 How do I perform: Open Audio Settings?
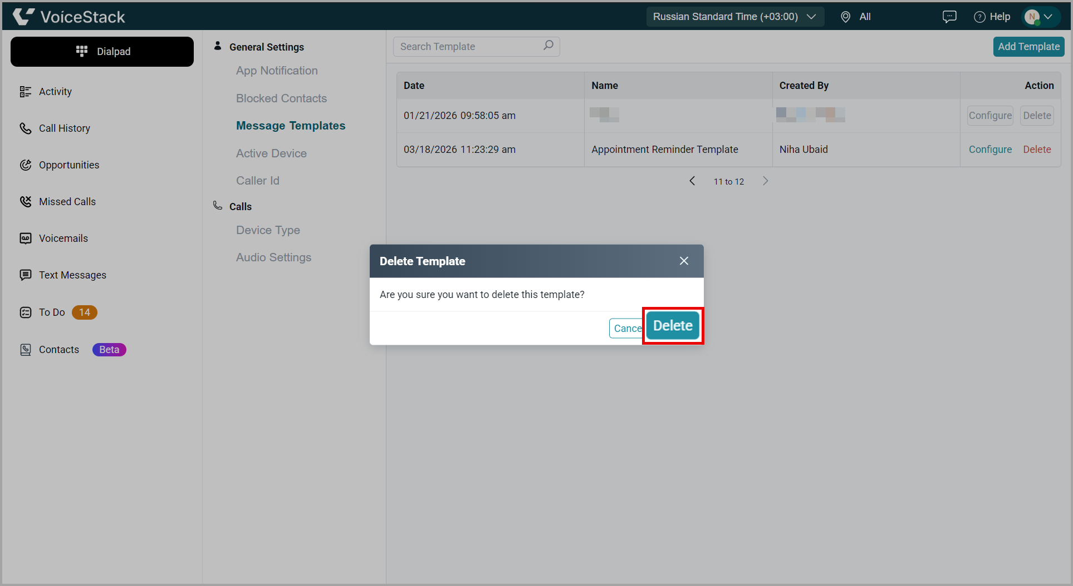tap(273, 257)
